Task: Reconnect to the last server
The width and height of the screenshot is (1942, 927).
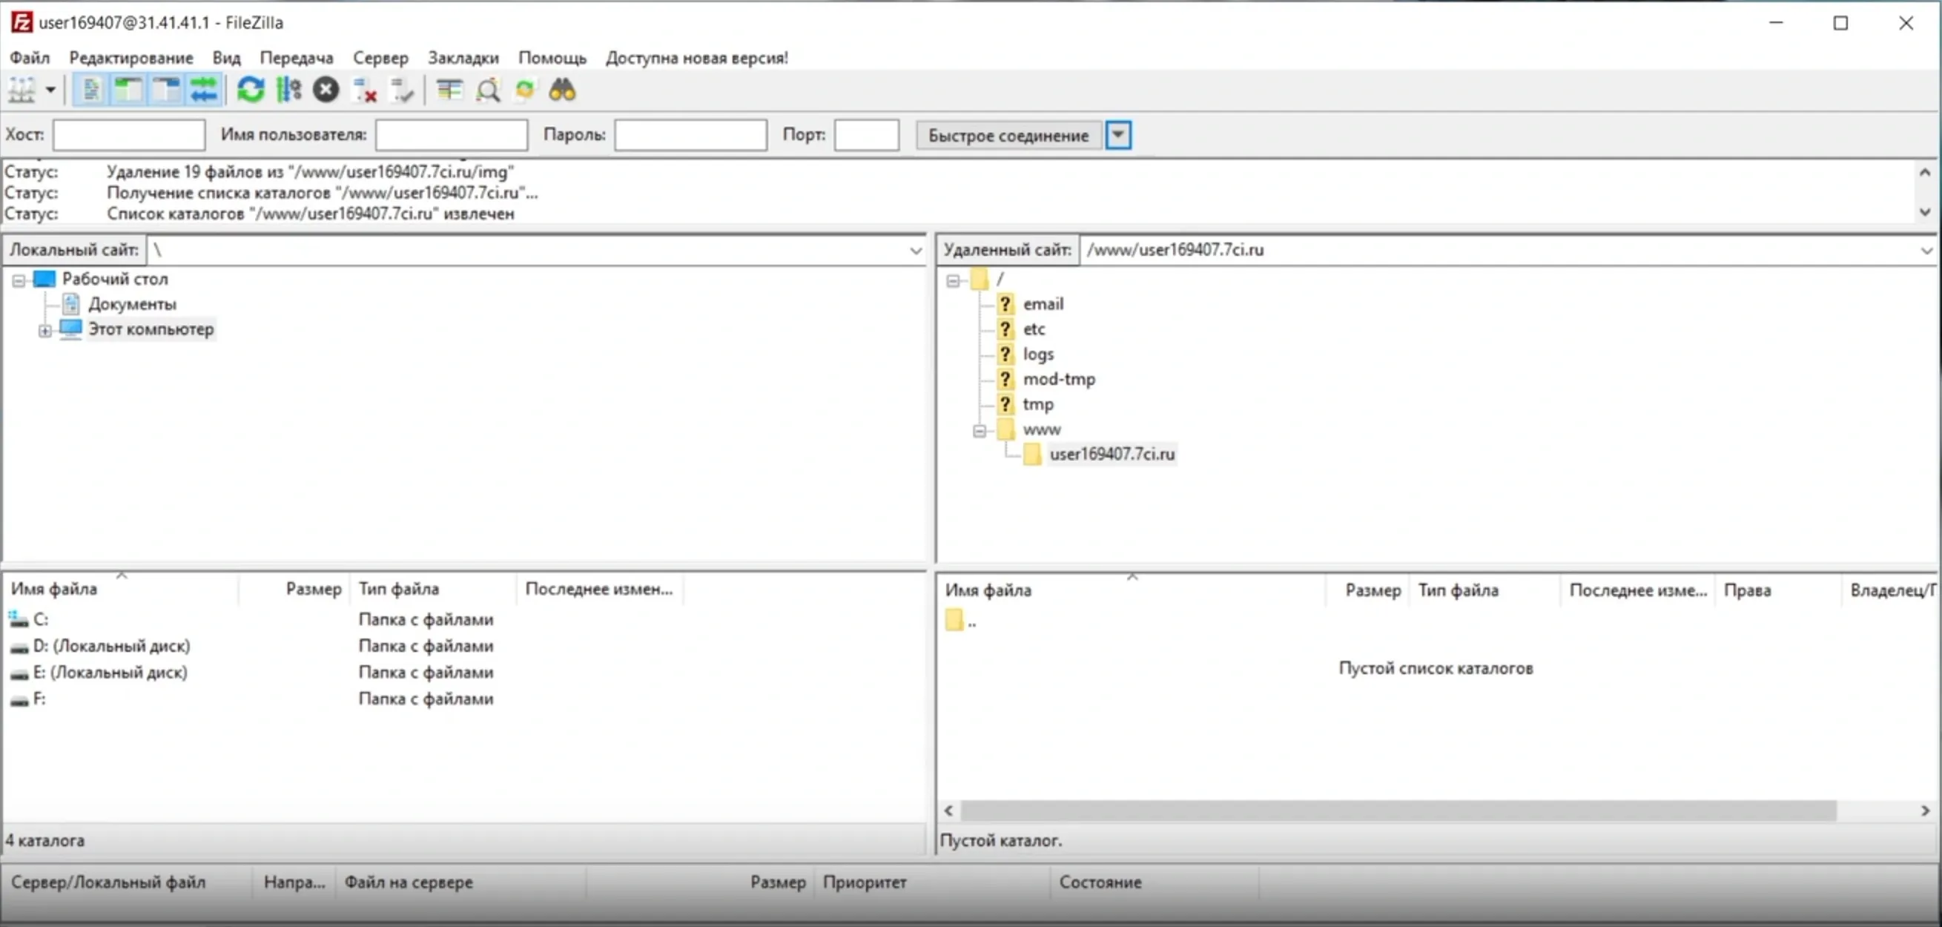Action: click(x=402, y=90)
